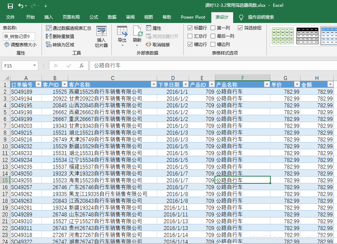Screen dimensions: 337x244
Task: Open the Power Pivot tab
Action: [193, 17]
